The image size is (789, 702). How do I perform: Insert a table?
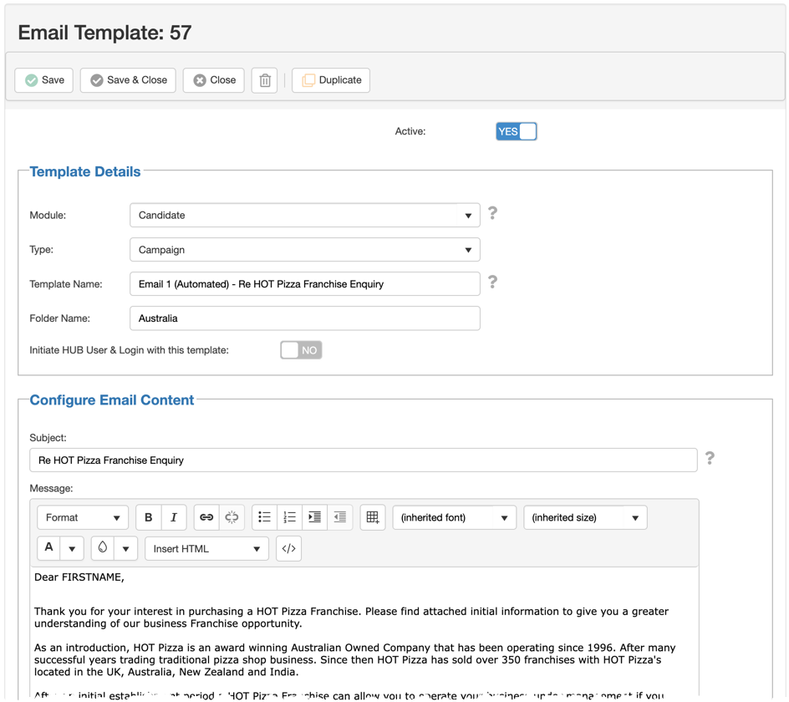373,517
